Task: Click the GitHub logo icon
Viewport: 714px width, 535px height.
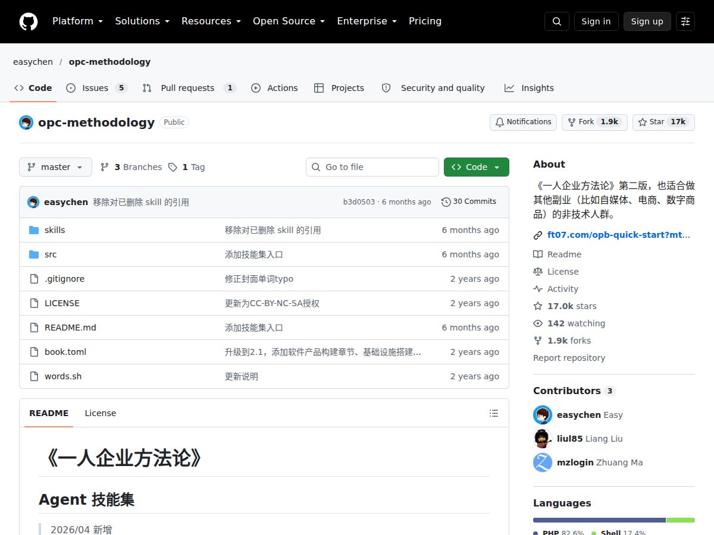Action: click(29, 21)
